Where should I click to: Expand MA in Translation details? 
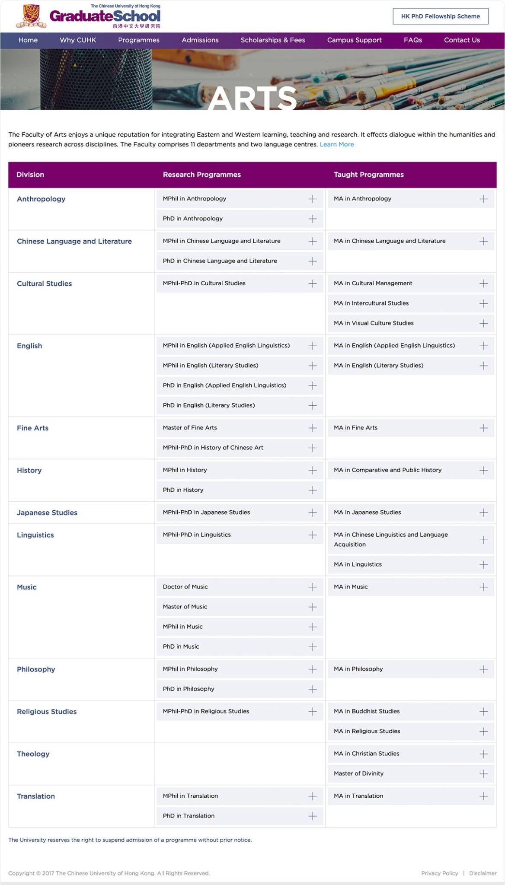(483, 796)
